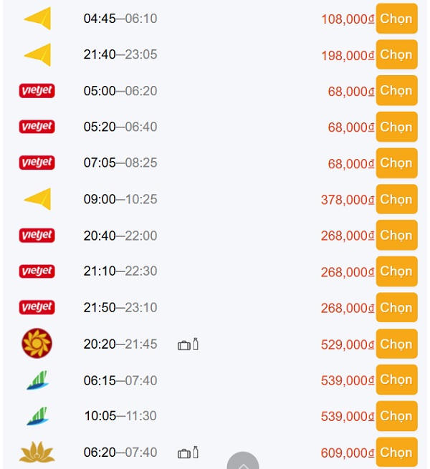Click the Pacific Airlines logo on the 09:00 flight
The image size is (430, 469).
pos(37,199)
